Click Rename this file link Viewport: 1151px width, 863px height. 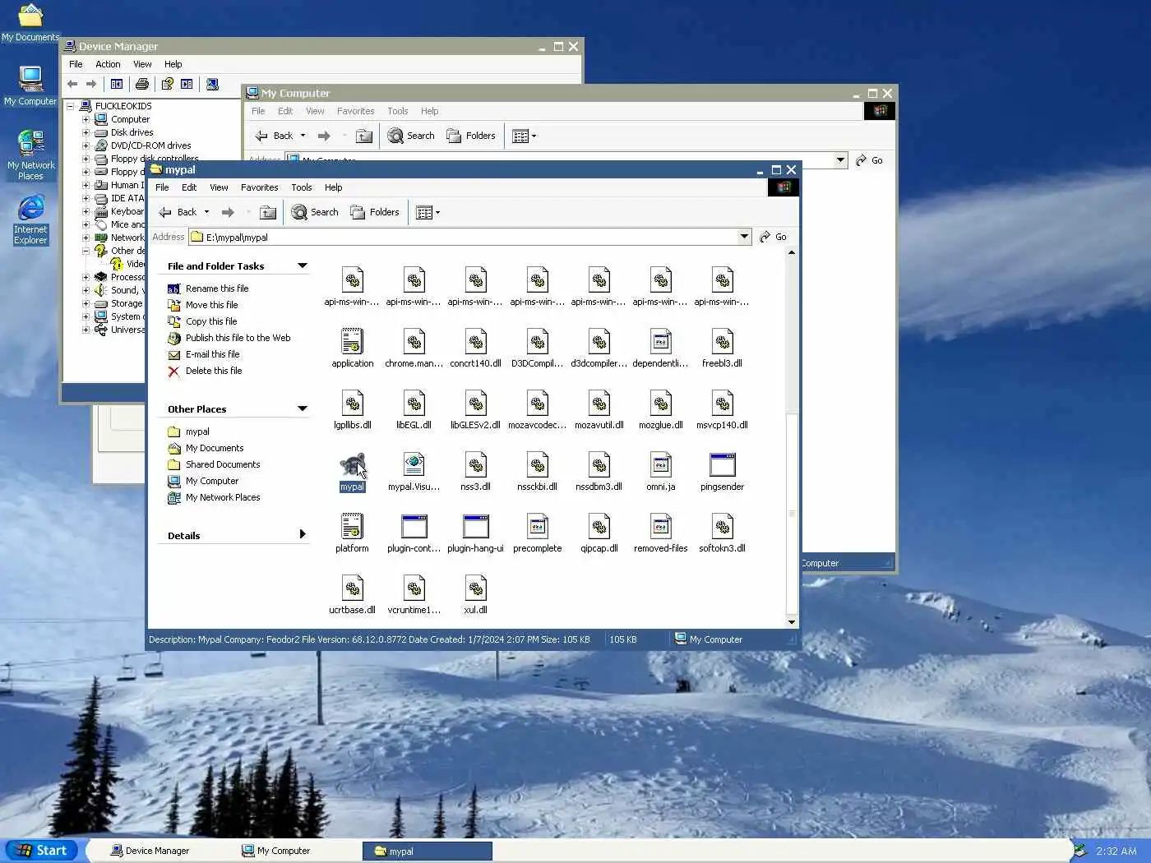point(217,288)
